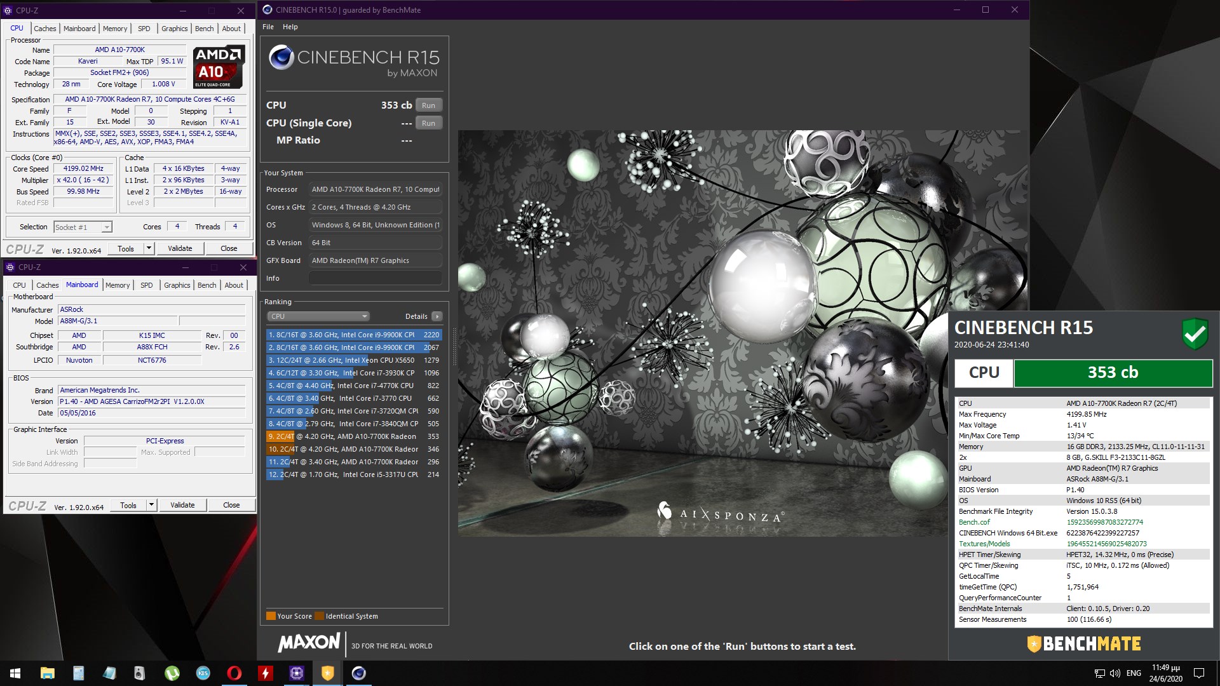Open Graphics tab in bottom CPU-Z
Screen dimensions: 1220x686
tap(177, 285)
